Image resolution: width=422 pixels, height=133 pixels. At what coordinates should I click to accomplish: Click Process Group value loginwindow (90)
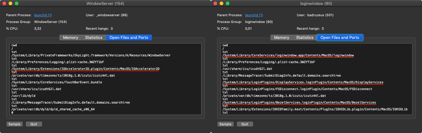(x=259, y=22)
